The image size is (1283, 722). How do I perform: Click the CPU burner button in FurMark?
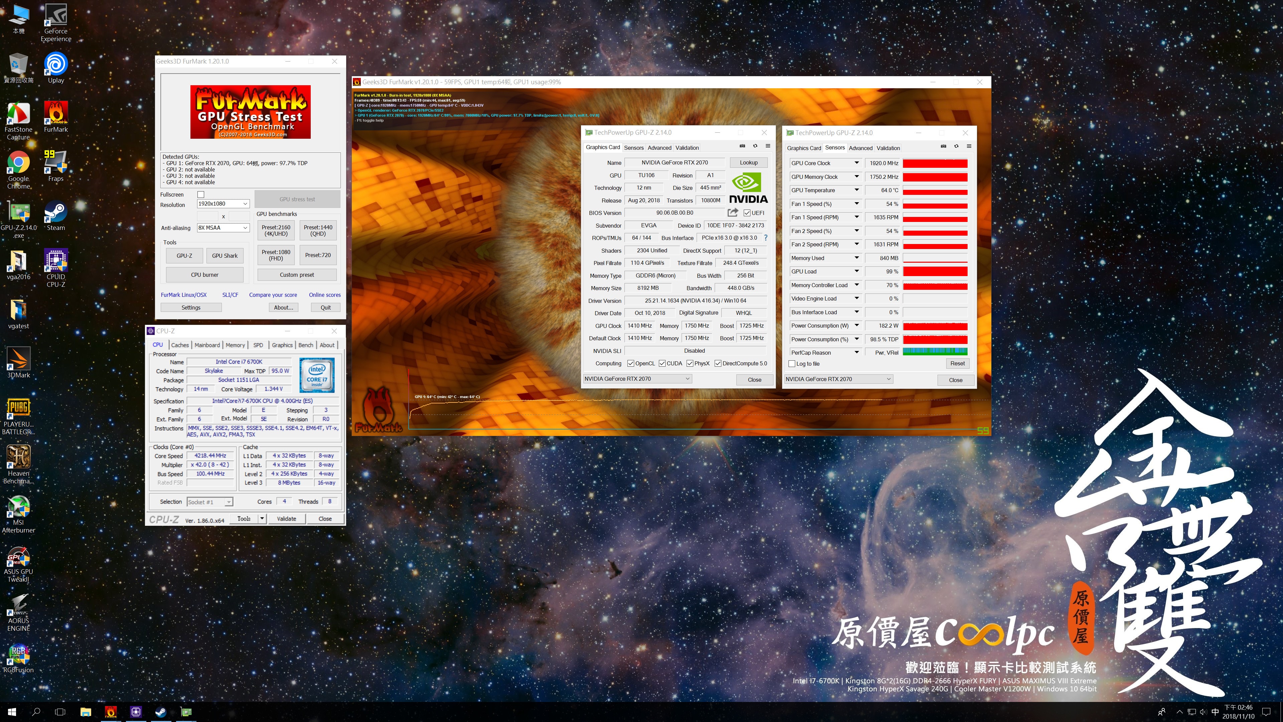(205, 275)
